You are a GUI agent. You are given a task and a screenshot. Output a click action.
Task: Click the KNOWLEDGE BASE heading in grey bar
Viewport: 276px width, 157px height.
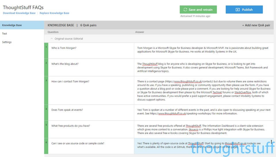[x=61, y=25]
